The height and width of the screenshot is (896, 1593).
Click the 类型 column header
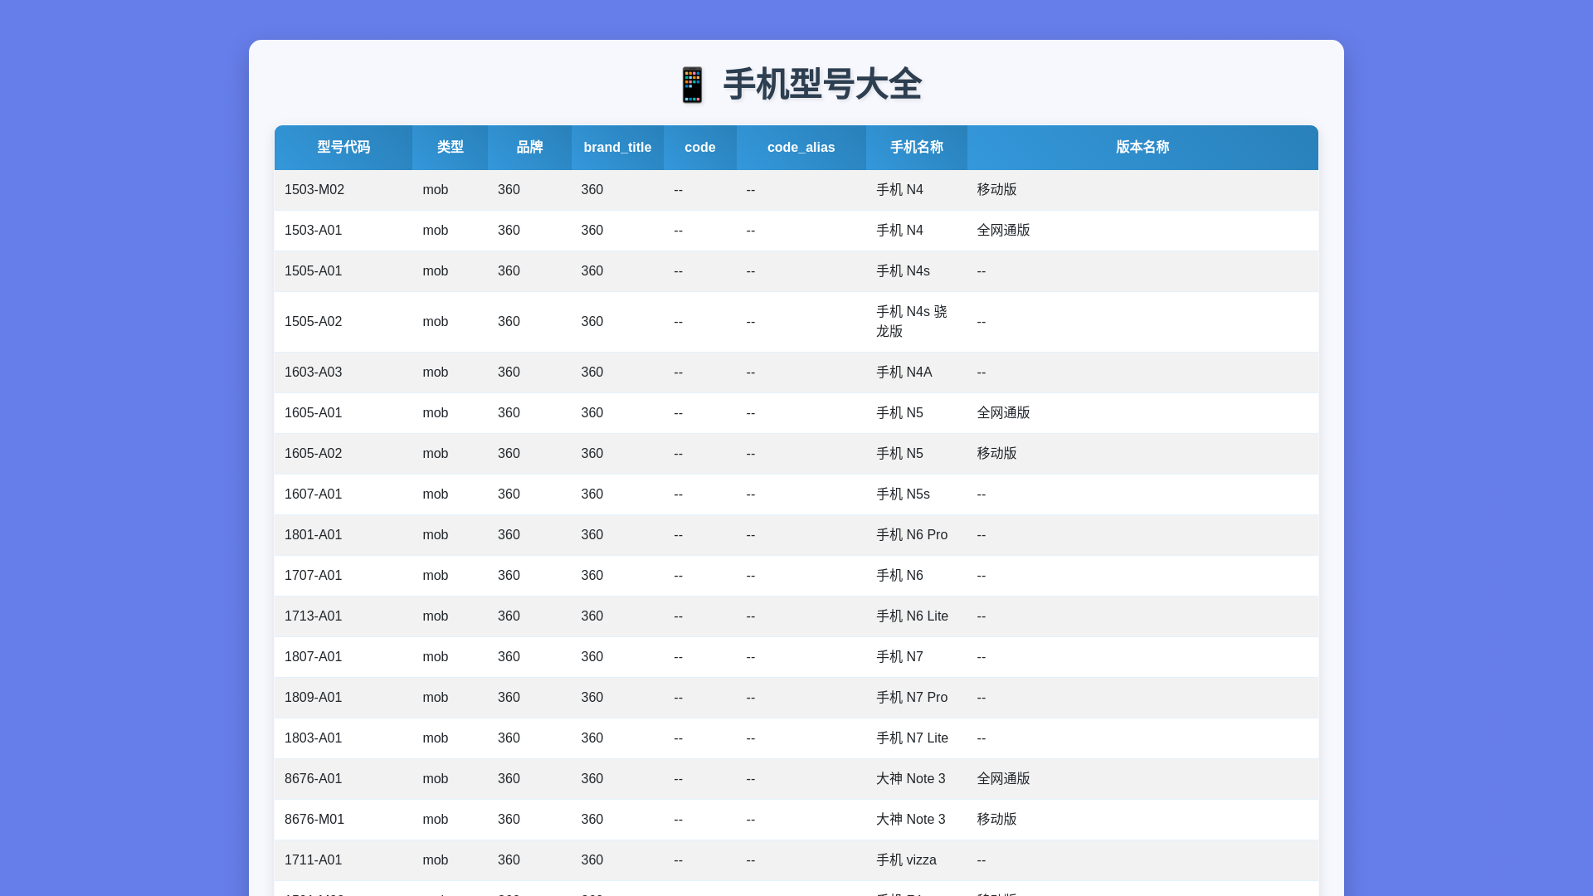[451, 148]
